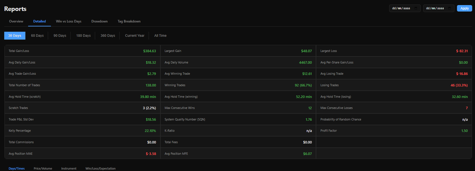Select the 360 Days period
The width and height of the screenshot is (475, 171).
pyautogui.click(x=108, y=36)
